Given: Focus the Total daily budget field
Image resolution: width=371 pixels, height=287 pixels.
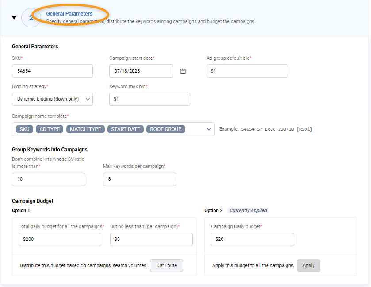Looking at the screenshot, I should 60,239.
